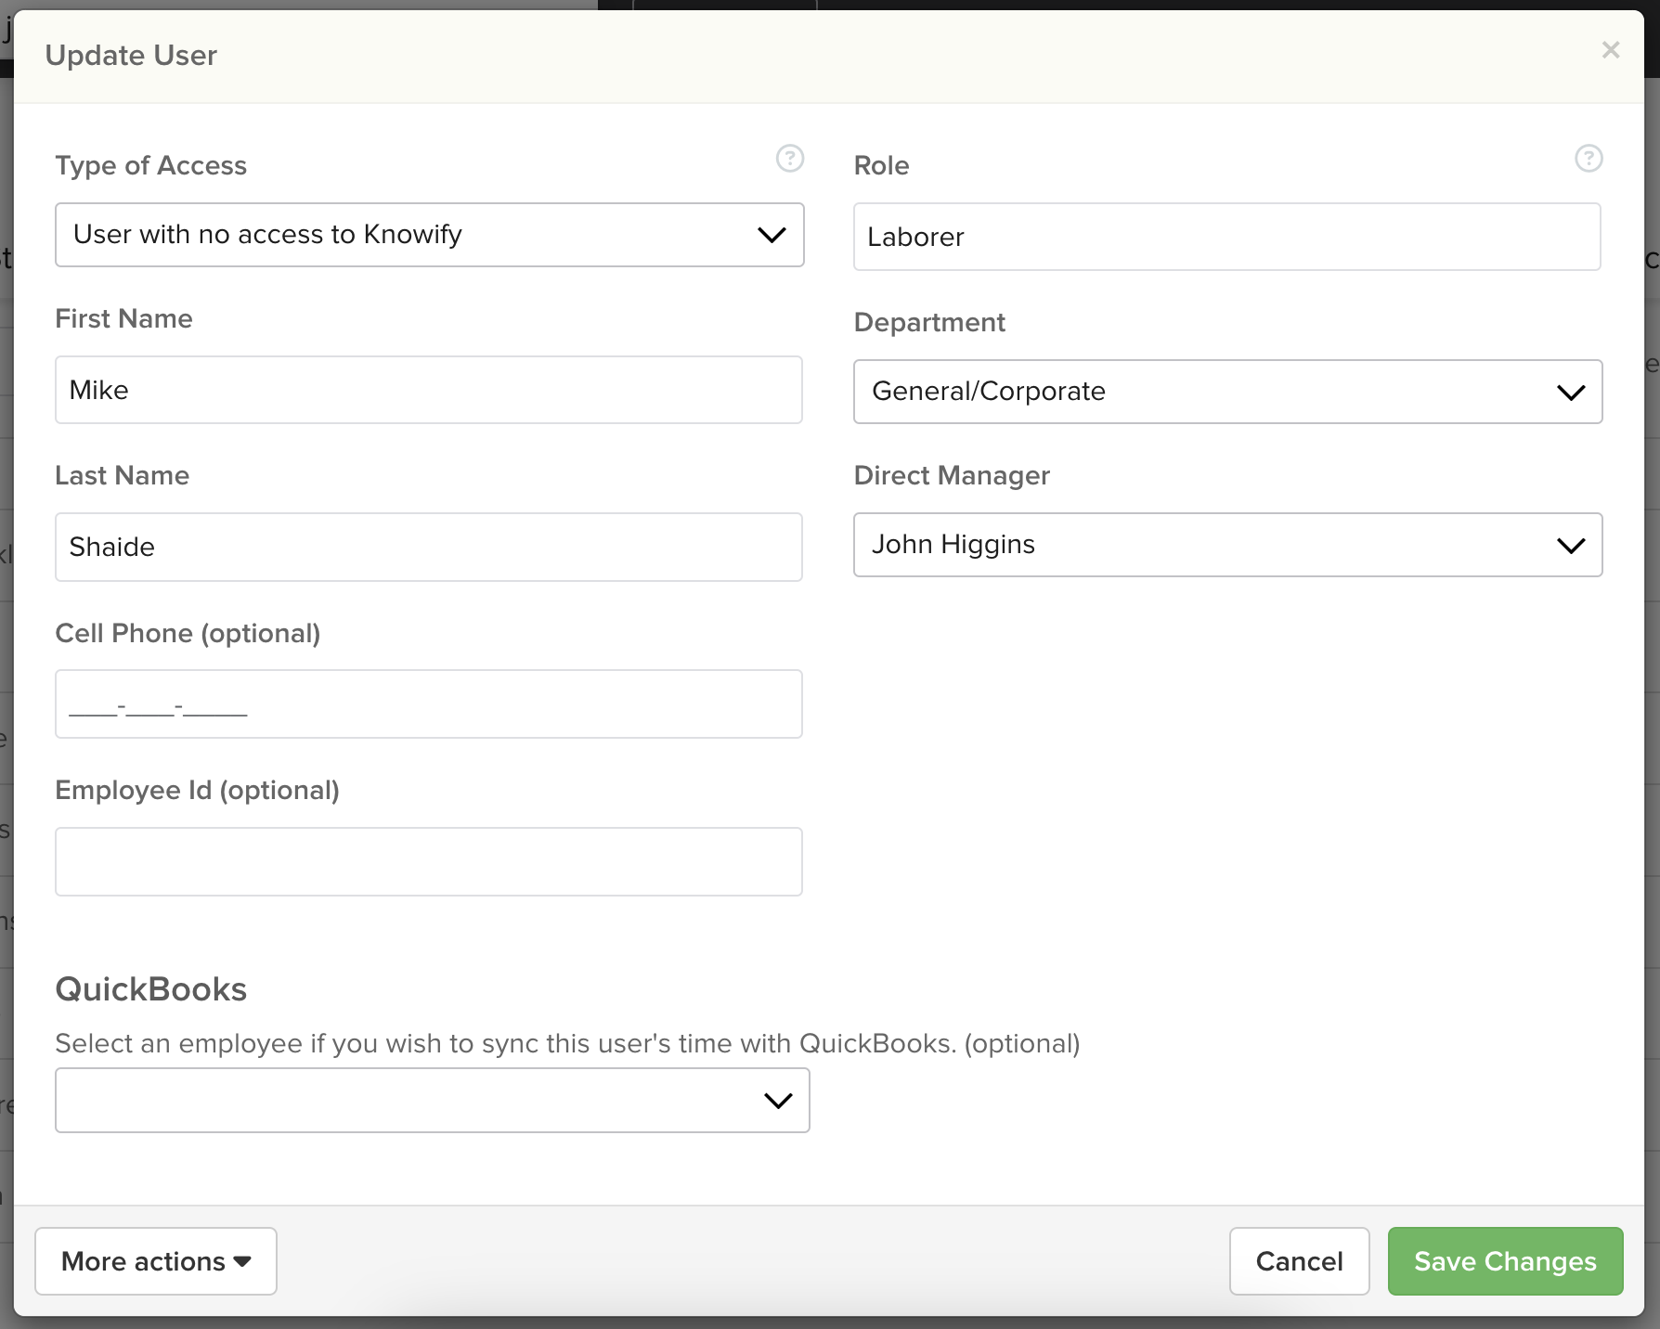Open the QuickBooks employee dropdown
1660x1329 pixels.
[x=432, y=1101]
